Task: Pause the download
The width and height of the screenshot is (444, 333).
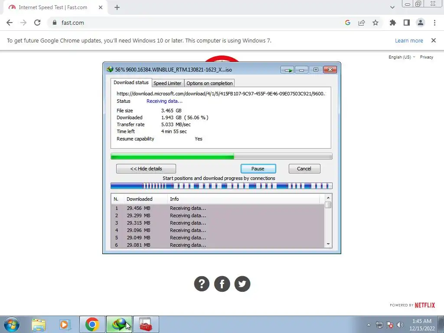Action: (x=258, y=169)
